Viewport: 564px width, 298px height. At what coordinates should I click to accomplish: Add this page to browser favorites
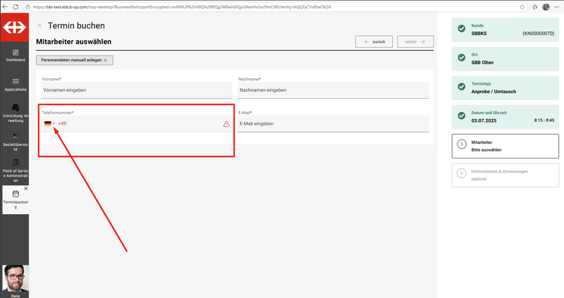522,6
